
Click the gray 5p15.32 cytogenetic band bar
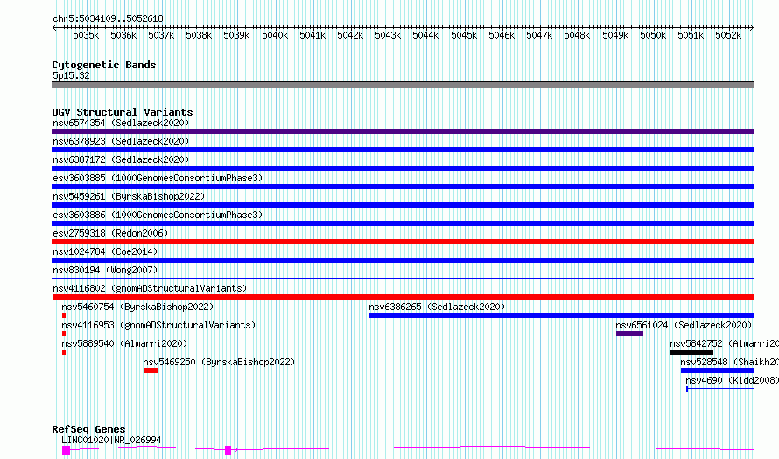tap(403, 85)
